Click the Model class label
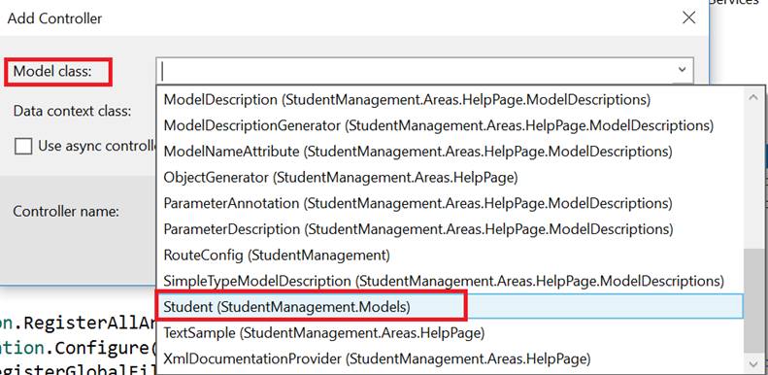 click(x=52, y=72)
